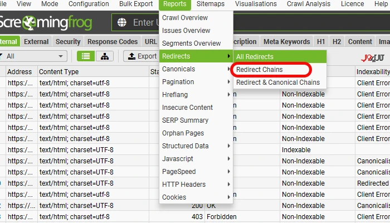Open the All filter dropdown
The image size is (390, 223).
[x=33, y=56]
